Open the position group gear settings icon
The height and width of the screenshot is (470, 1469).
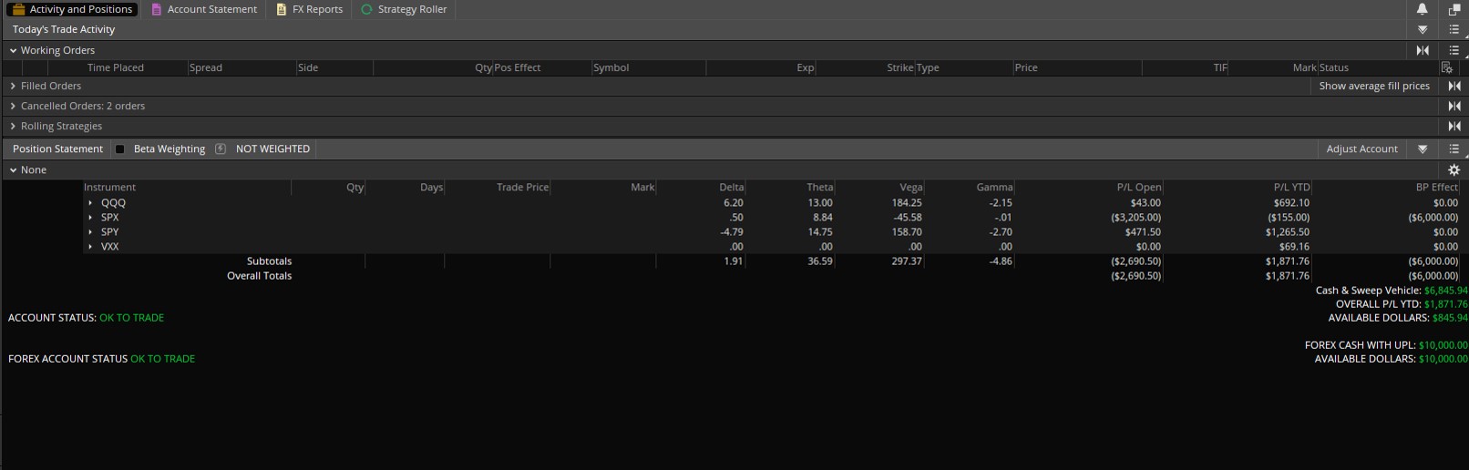click(x=1454, y=170)
